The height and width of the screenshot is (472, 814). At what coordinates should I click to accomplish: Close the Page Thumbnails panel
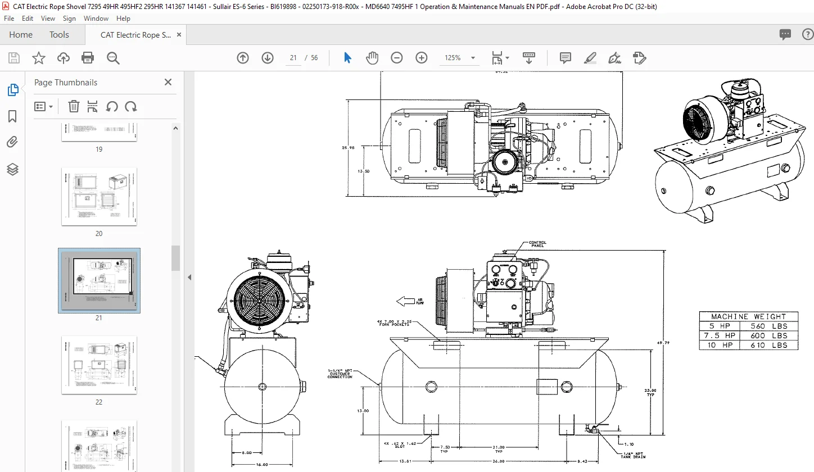168,82
